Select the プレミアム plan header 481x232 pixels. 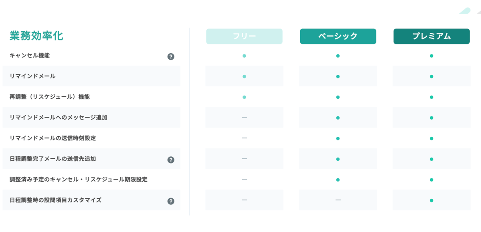431,36
